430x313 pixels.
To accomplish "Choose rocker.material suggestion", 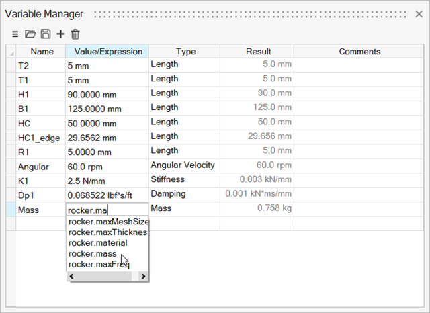I will 97,242.
